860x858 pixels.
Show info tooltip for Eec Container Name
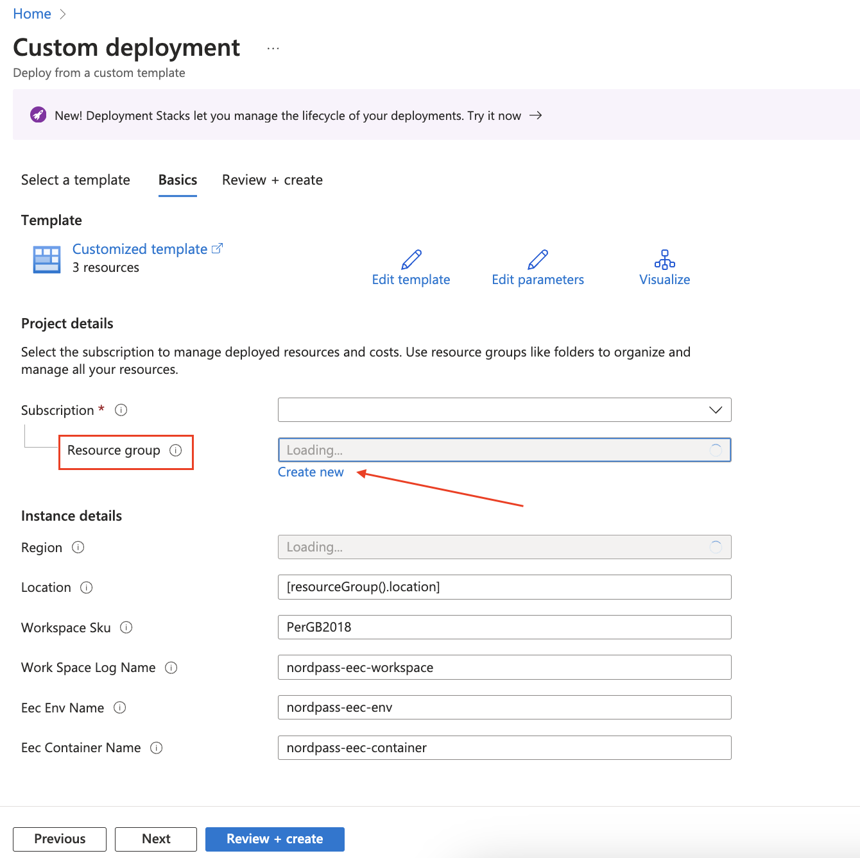157,748
